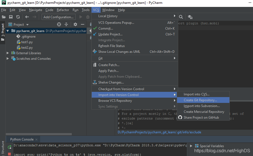Open the View menu
The height and width of the screenshot is (156, 253).
(x=22, y=10)
